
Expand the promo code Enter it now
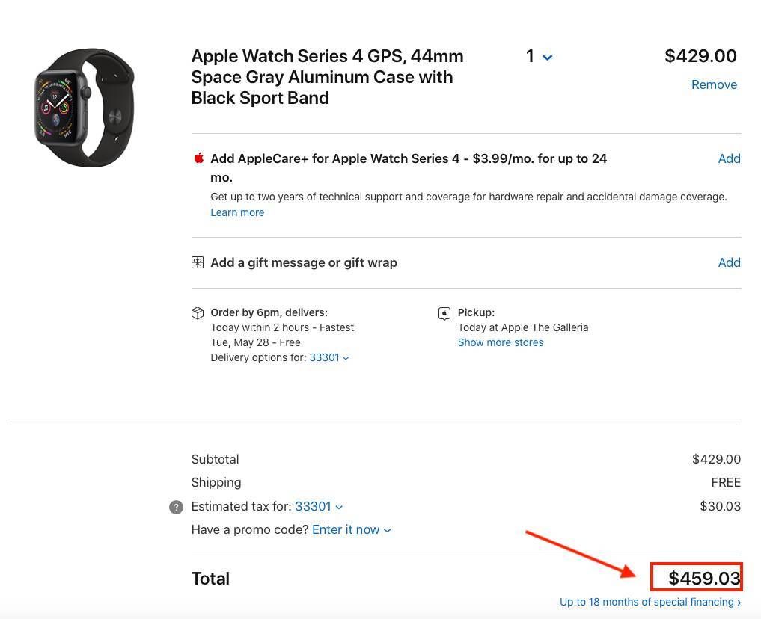(x=352, y=530)
